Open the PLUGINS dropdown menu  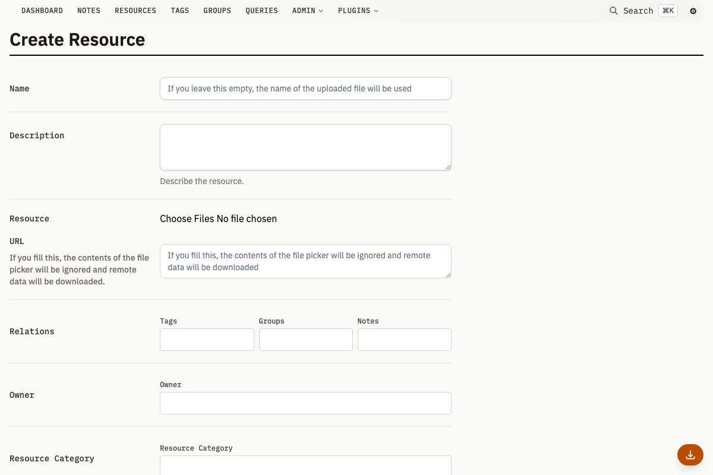coord(358,10)
